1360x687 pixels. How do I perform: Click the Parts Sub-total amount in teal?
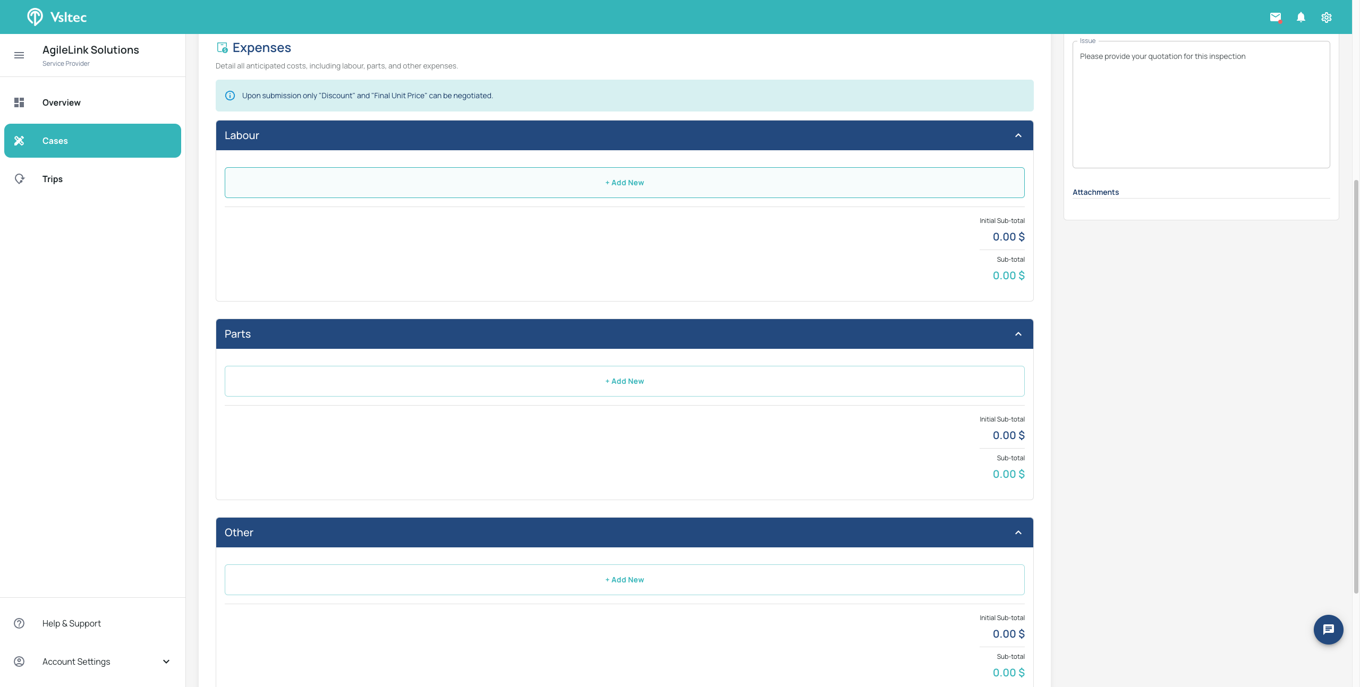pos(1008,474)
